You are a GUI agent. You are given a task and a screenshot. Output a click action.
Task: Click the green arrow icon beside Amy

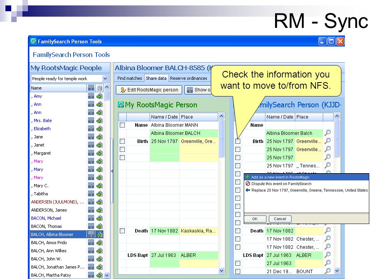[100, 96]
